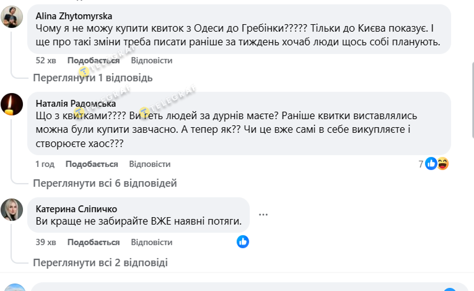Click Відповісти under Наталія Радомська's comment
The image size is (474, 291).
pyautogui.click(x=149, y=164)
